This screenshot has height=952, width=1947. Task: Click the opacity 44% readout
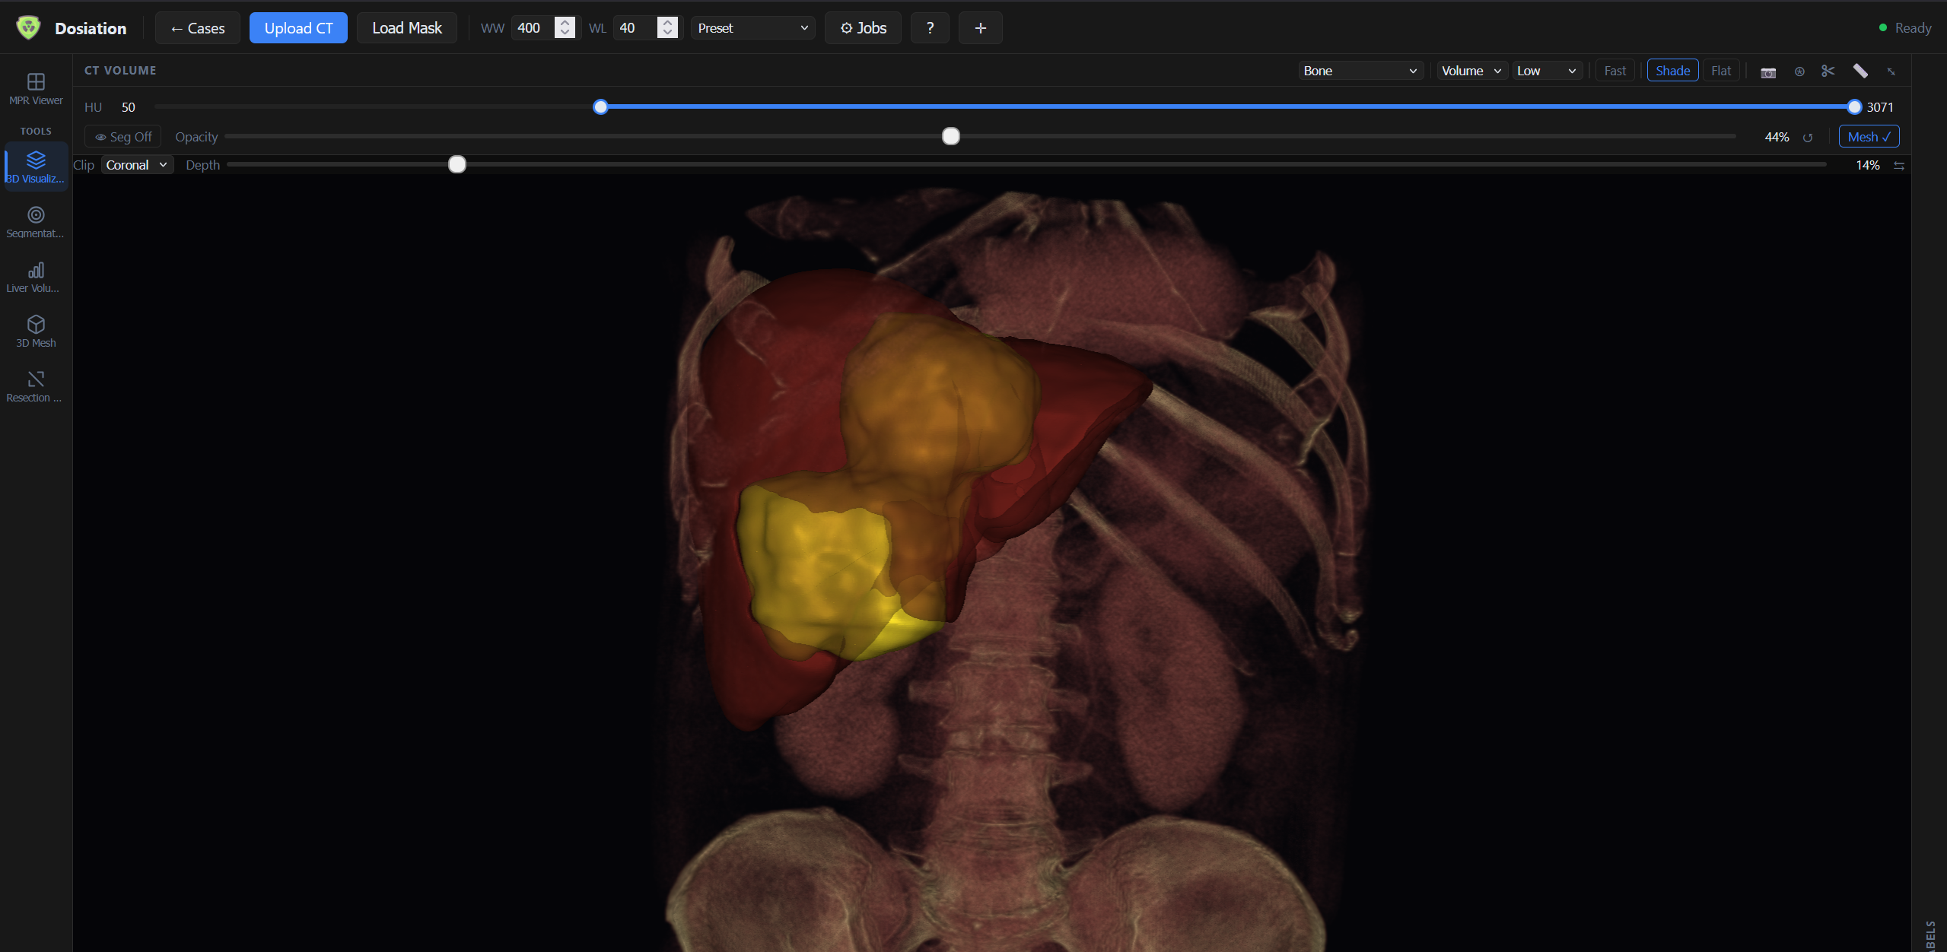pyautogui.click(x=1777, y=137)
